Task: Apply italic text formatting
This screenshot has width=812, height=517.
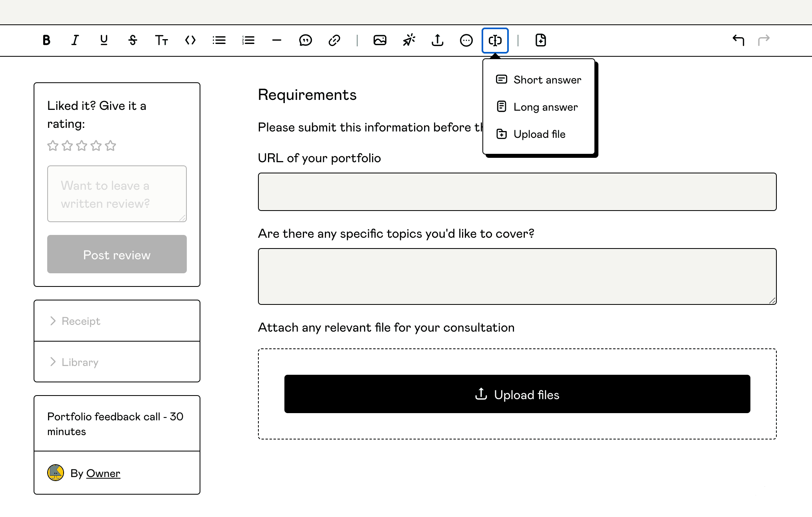Action: pos(75,40)
